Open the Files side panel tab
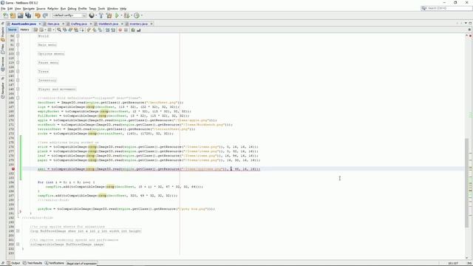Viewport: 473px width, 266px height. point(3,50)
